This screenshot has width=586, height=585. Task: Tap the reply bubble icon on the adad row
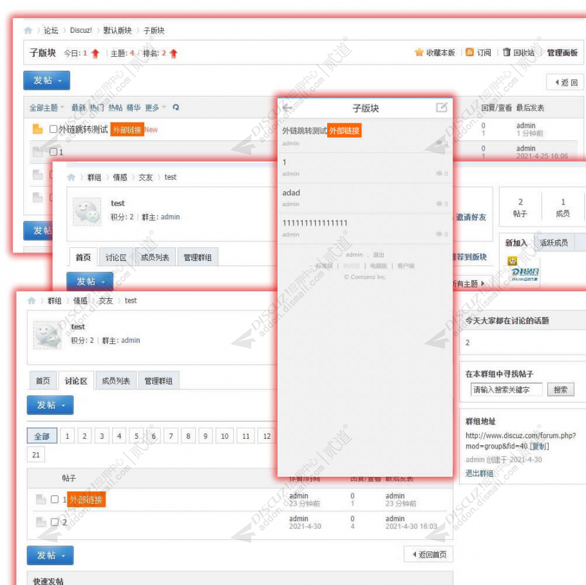coord(439,204)
